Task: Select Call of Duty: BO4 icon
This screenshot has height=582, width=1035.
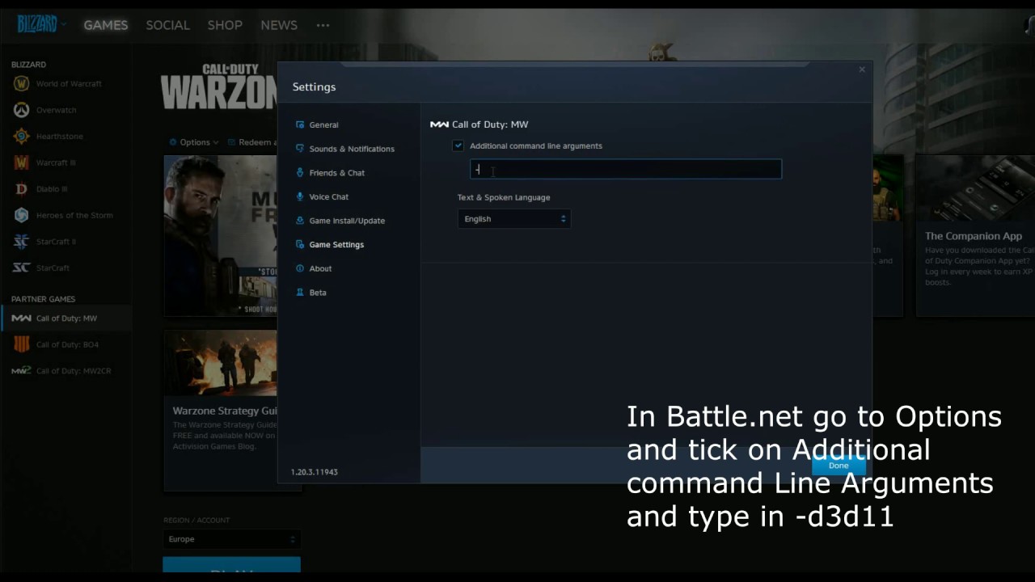Action: point(22,344)
